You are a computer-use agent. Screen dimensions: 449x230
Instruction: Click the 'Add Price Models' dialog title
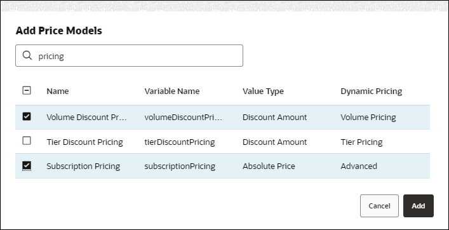pos(58,30)
